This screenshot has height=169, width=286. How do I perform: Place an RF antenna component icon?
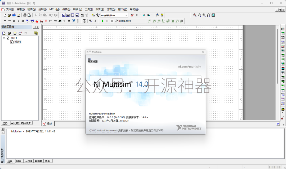tap(64, 21)
